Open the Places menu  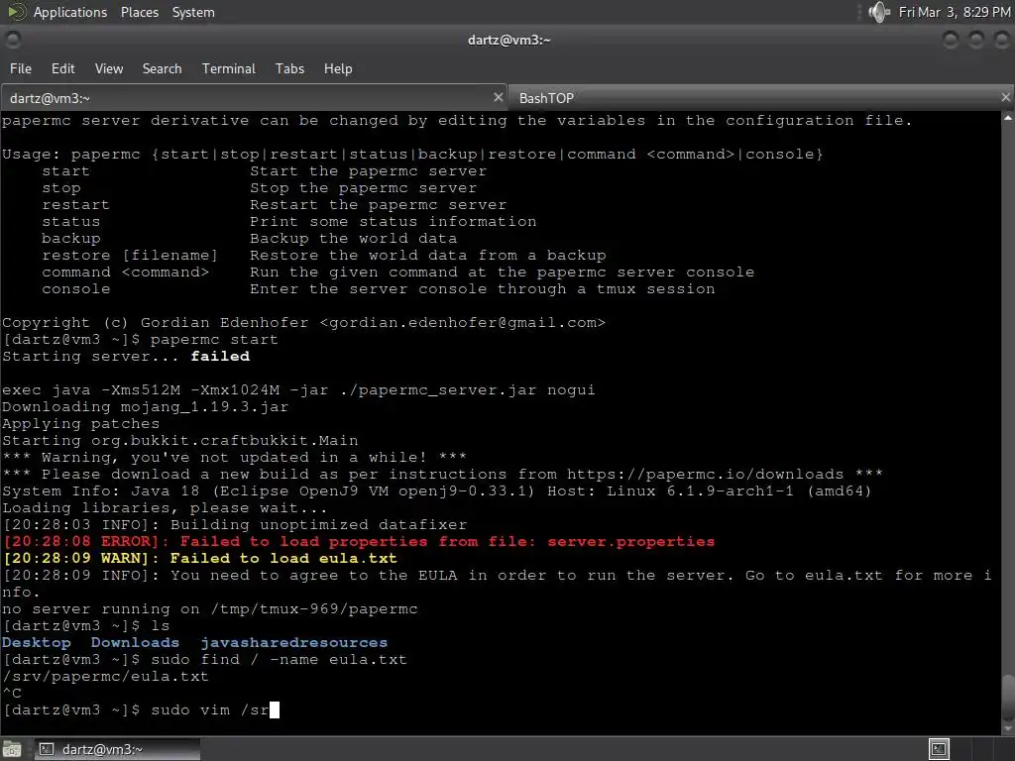139,12
